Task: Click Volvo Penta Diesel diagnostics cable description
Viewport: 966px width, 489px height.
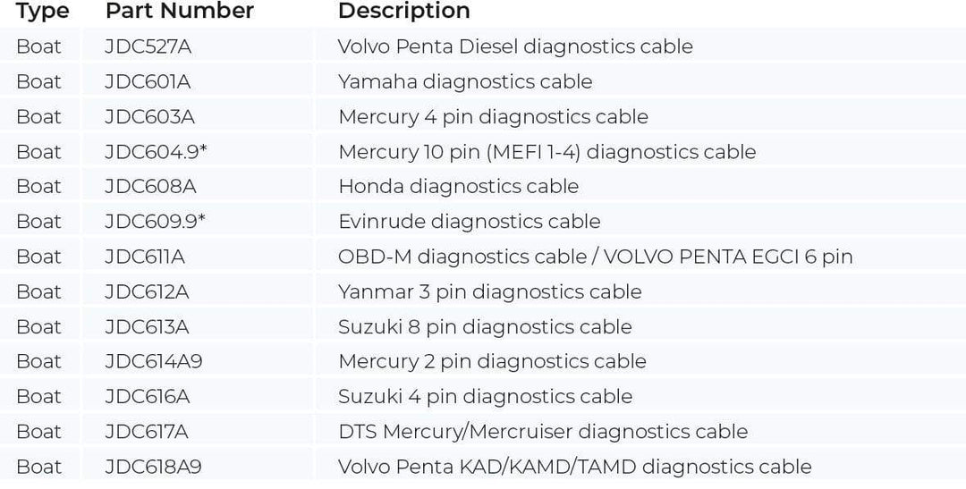Action: (x=515, y=46)
